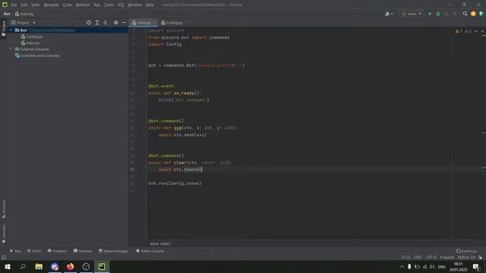Click Bot breadcrumb in navigation bar
Viewport: 486px width, 273px height.
[x=7, y=14]
